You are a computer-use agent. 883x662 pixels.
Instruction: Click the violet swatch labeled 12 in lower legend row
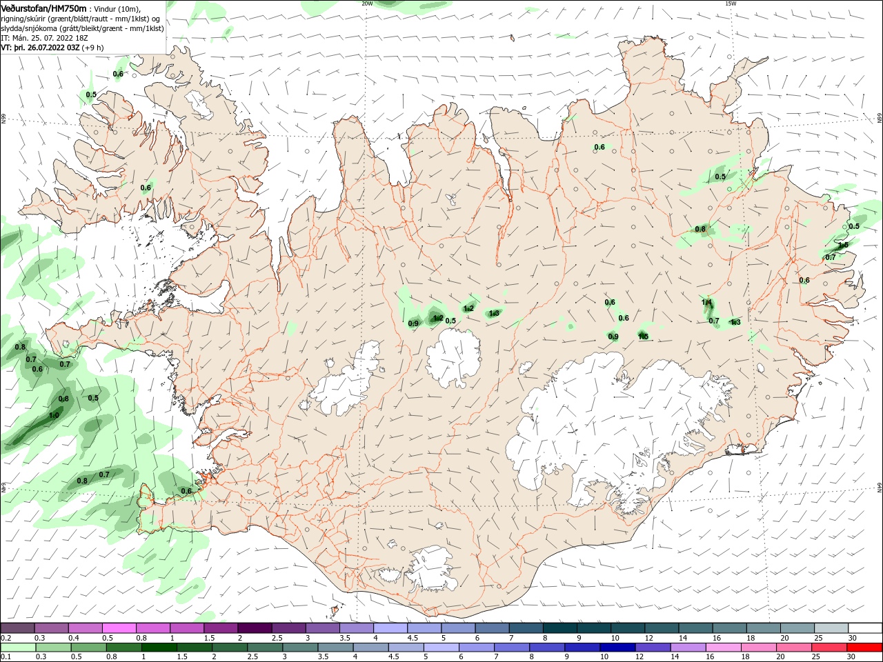click(653, 648)
